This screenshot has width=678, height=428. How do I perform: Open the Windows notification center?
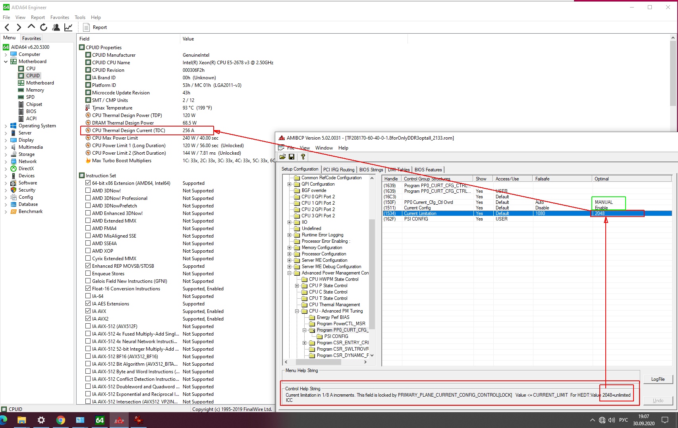point(665,420)
